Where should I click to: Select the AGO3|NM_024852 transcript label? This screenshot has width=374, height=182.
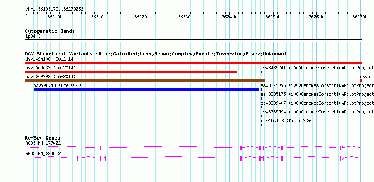(x=43, y=153)
